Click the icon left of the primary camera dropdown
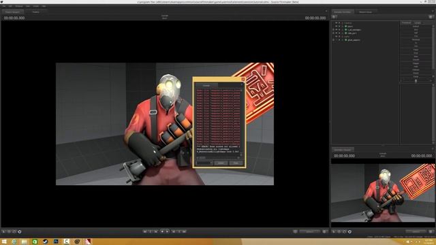 295,231
